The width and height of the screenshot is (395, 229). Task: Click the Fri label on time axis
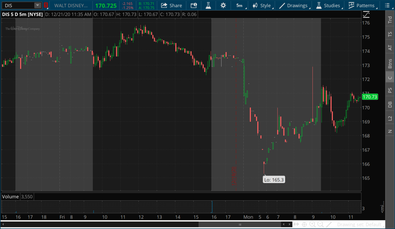[62, 217]
